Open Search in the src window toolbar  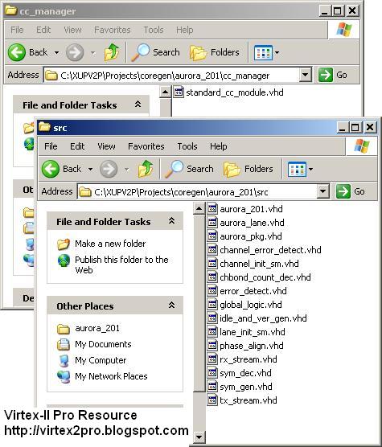click(x=189, y=169)
